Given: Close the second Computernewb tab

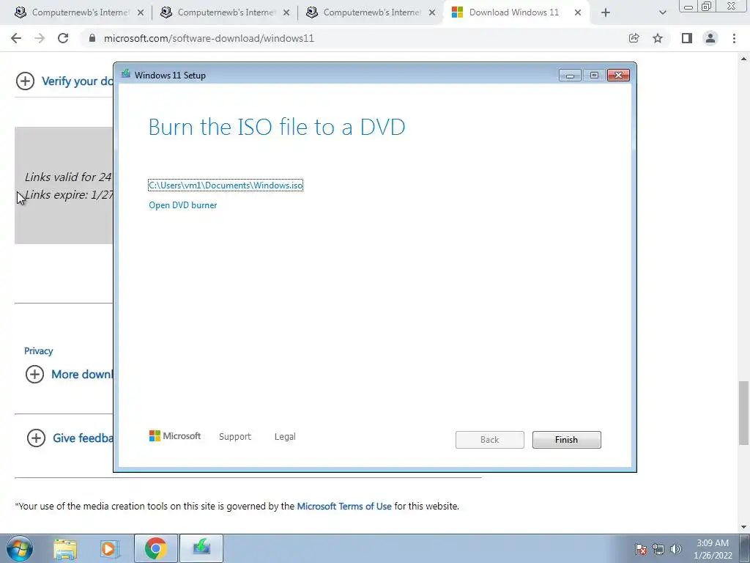Looking at the screenshot, I should coord(286,13).
